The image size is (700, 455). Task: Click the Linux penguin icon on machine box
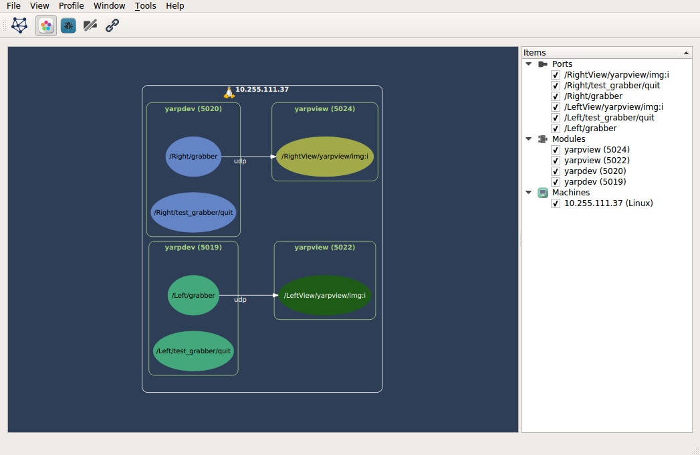click(x=229, y=92)
